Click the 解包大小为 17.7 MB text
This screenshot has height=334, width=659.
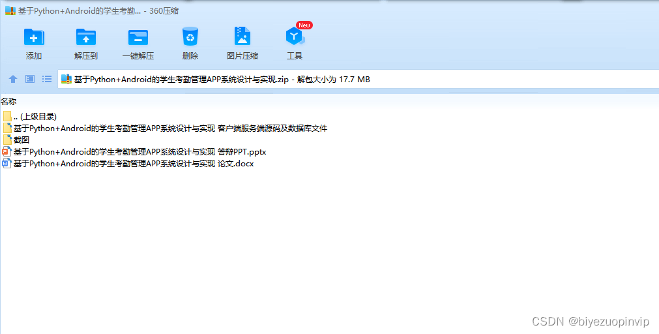point(334,79)
